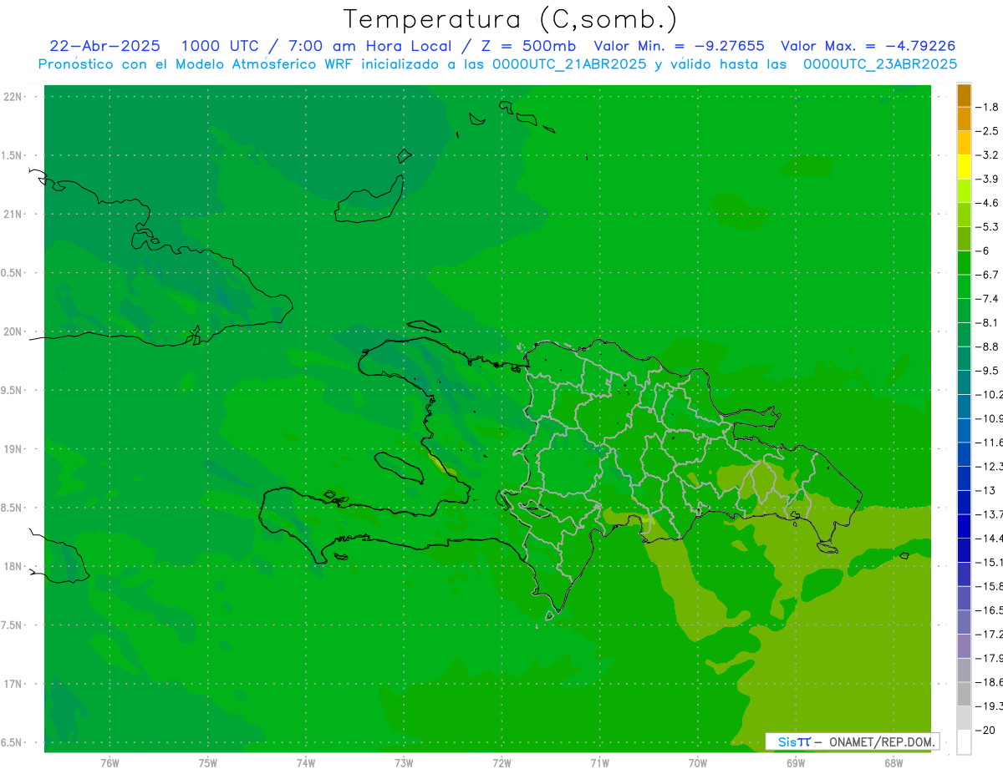Click the '0000UTC_21ABR2025' initialization timestamp
1003x774 pixels.
click(x=569, y=63)
